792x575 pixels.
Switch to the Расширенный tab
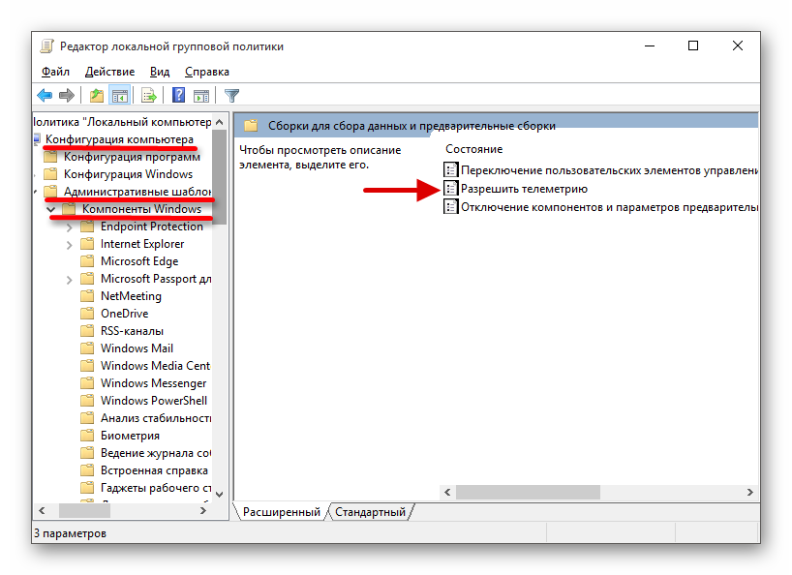281,512
